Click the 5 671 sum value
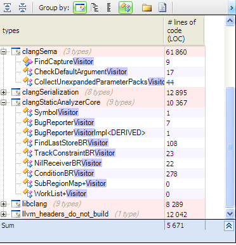Screen dimensions: 236x245 point(175,225)
